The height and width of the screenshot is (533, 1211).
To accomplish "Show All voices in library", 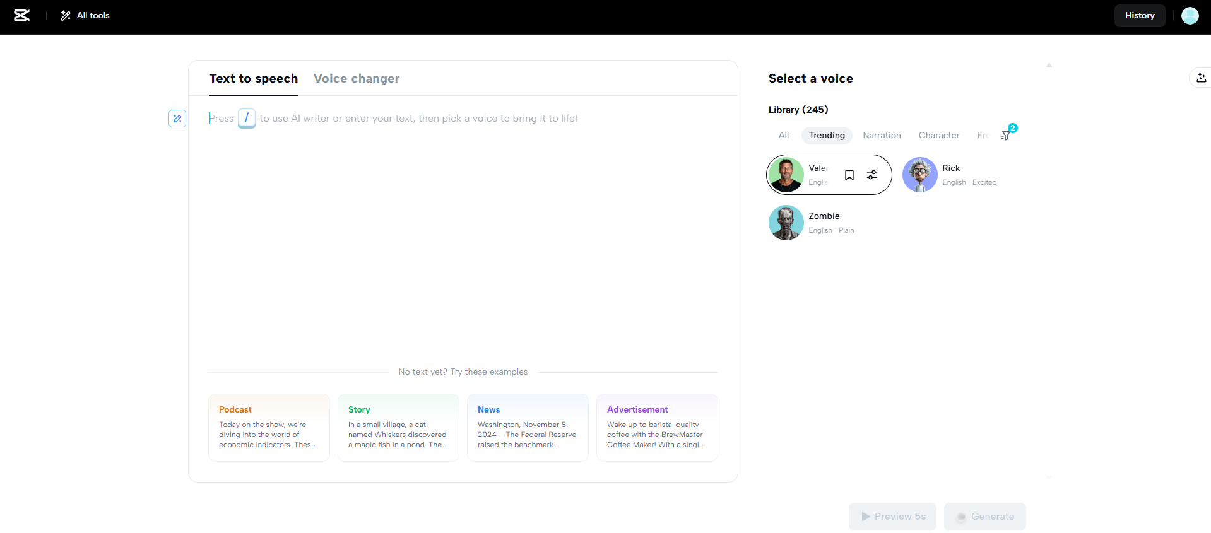I will (784, 136).
